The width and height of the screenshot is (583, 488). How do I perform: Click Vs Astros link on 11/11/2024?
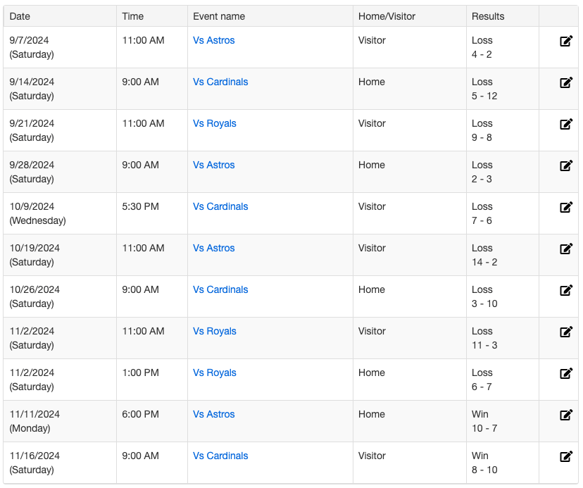(214, 415)
